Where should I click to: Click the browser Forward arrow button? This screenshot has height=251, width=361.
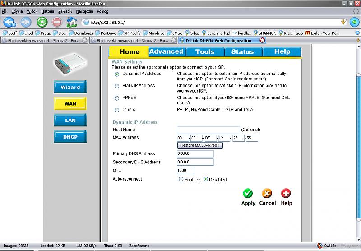pyautogui.click(x=26, y=22)
